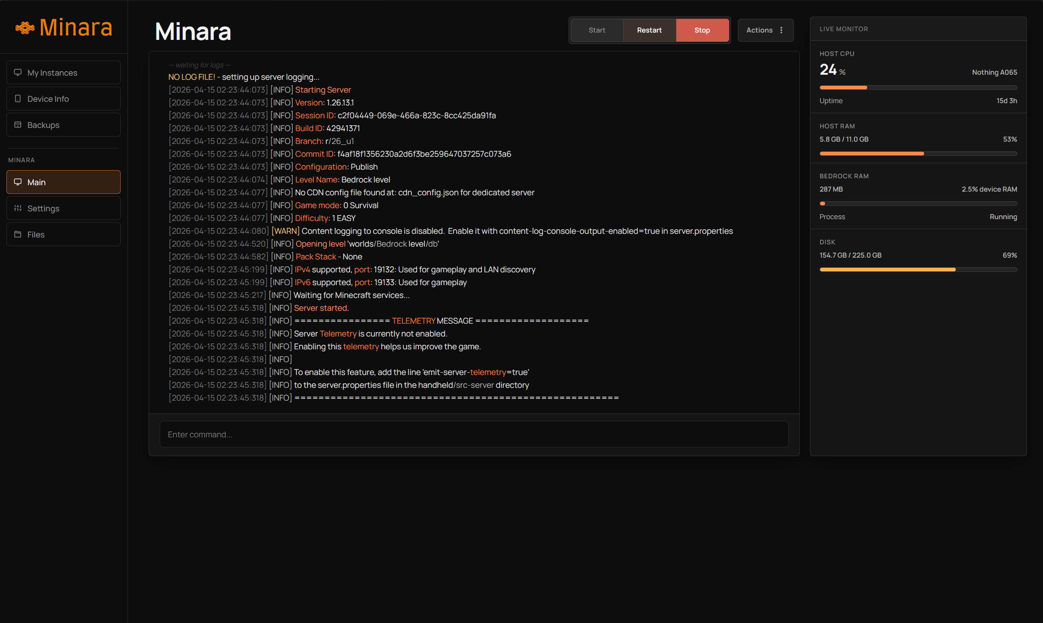Image resolution: width=1043 pixels, height=623 pixels.
Task: Click the NO LOG FILE! log line
Action: coord(244,77)
